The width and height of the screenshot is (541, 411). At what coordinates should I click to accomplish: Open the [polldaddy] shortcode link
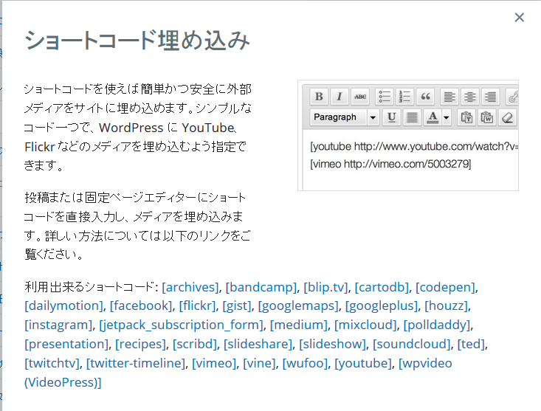coord(437,325)
